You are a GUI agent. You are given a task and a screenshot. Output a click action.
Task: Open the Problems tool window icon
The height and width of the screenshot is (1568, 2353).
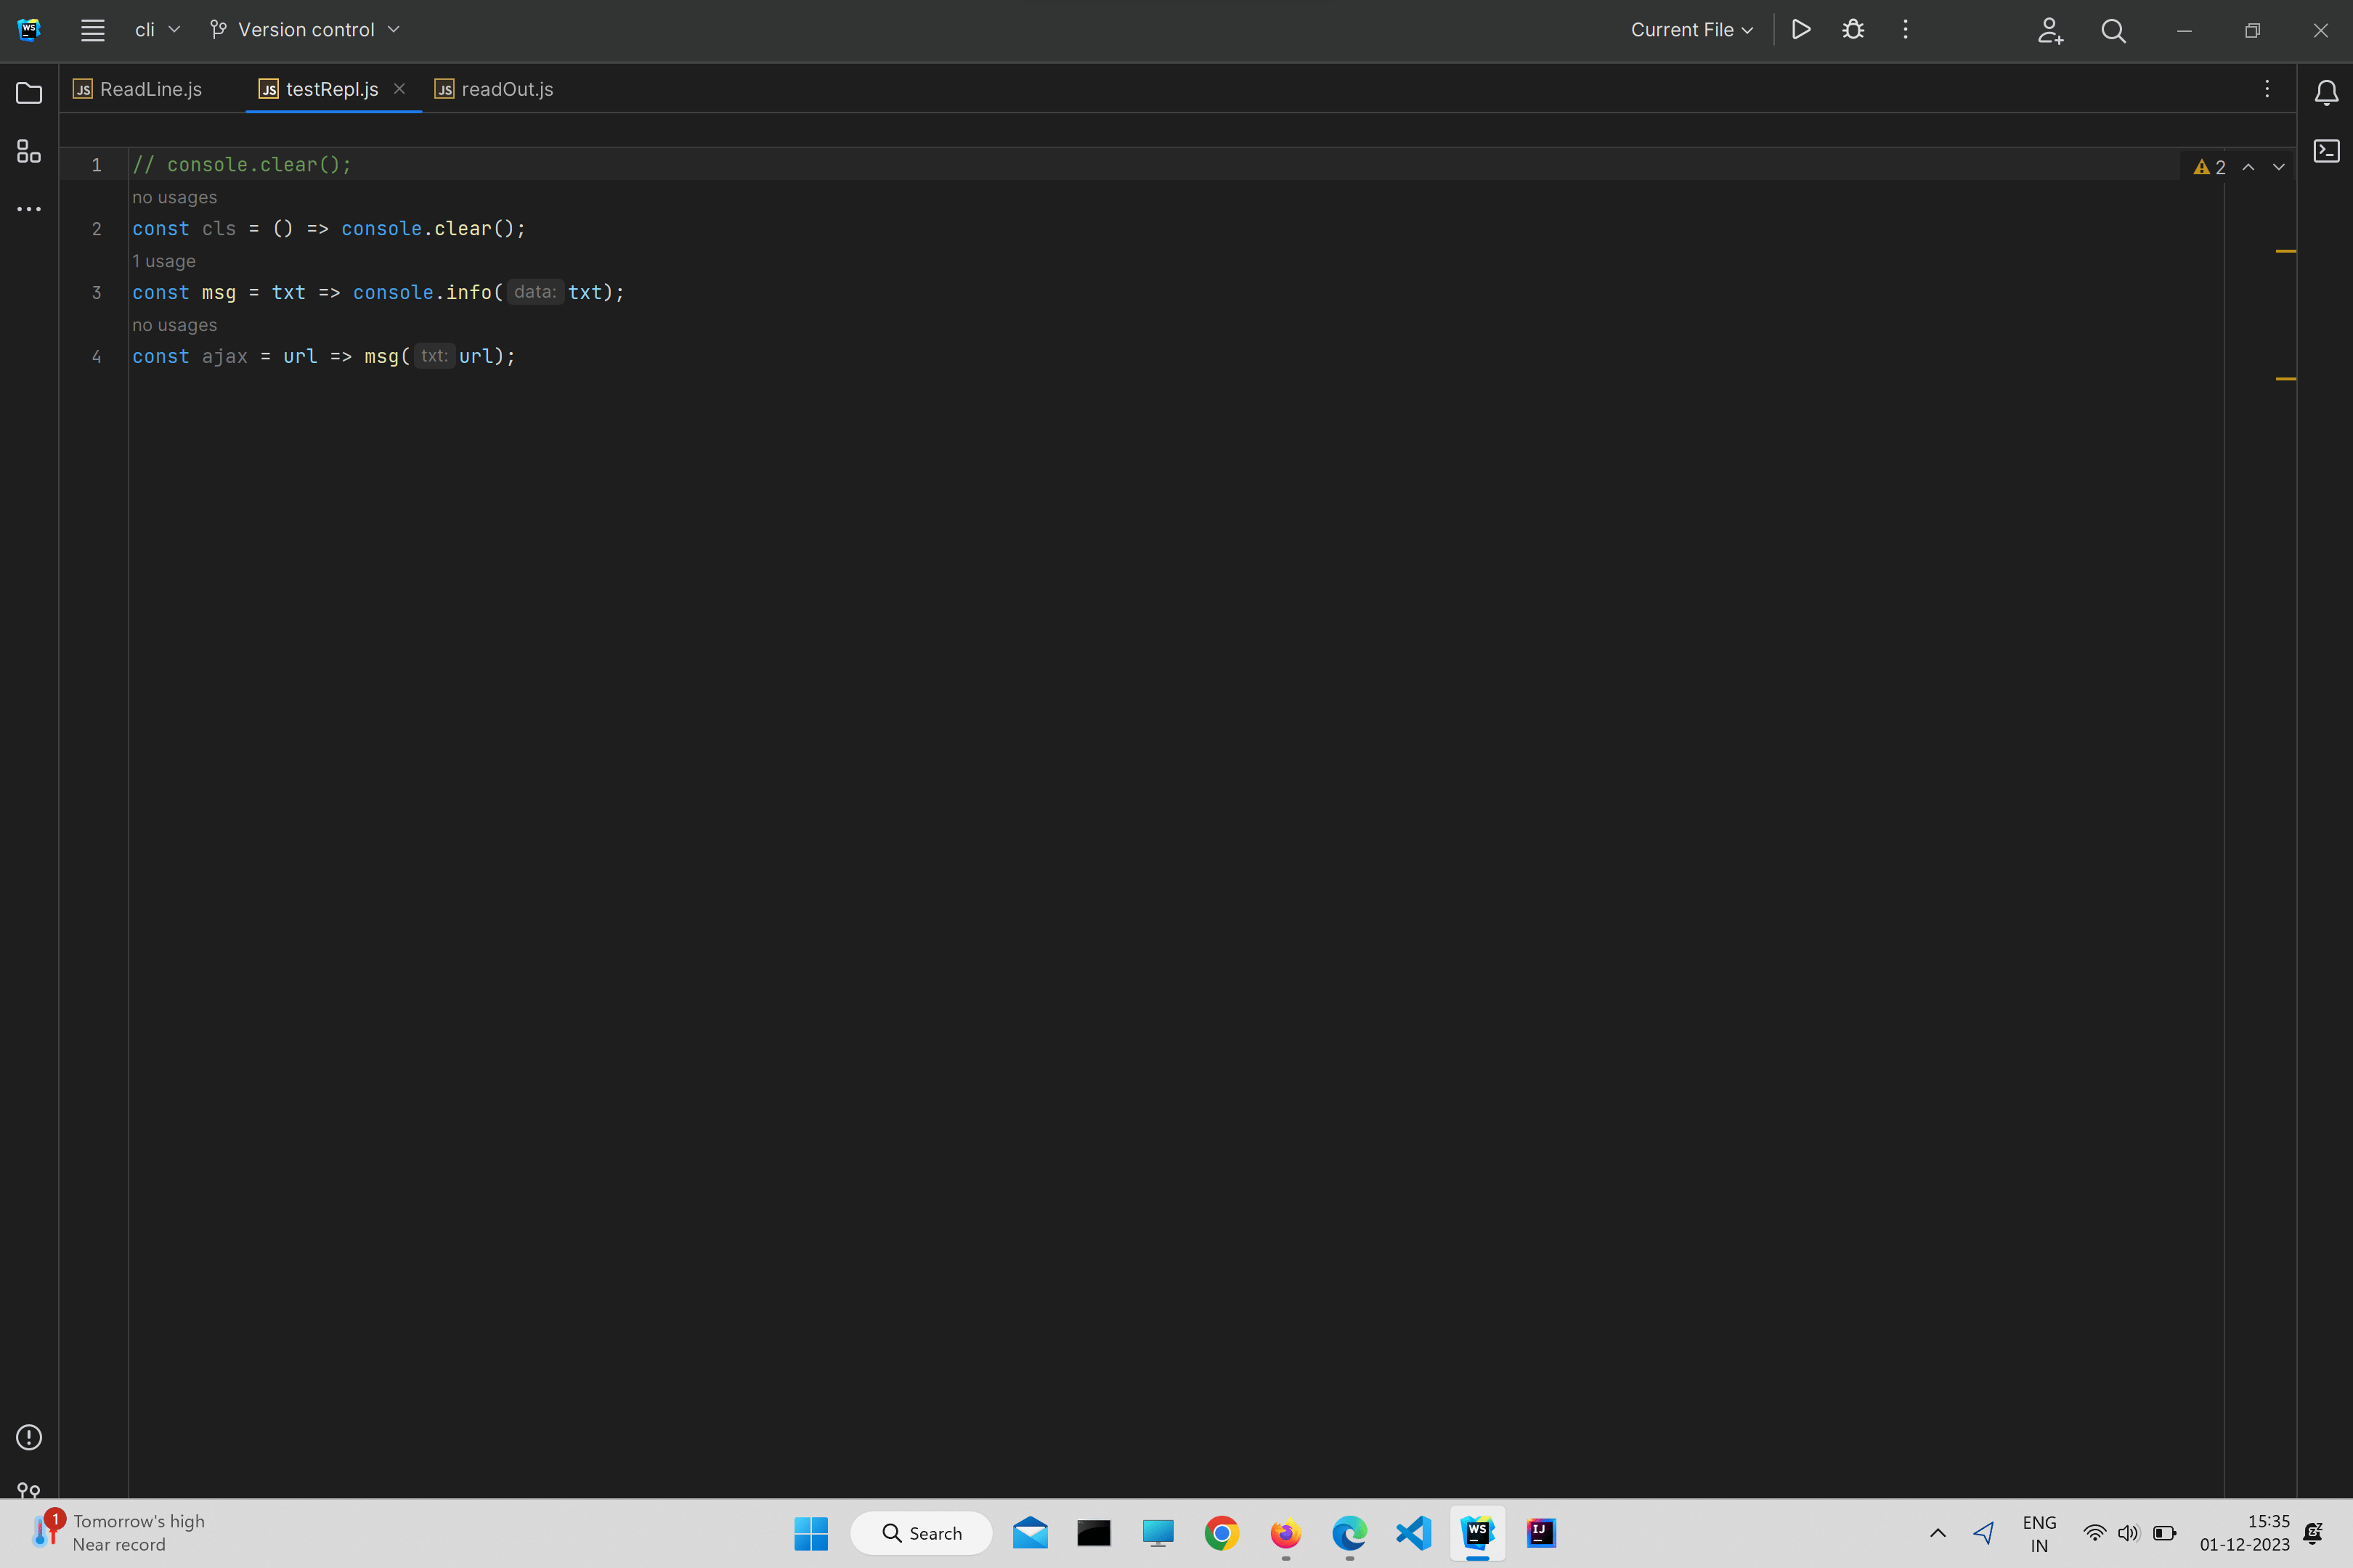(29, 1437)
